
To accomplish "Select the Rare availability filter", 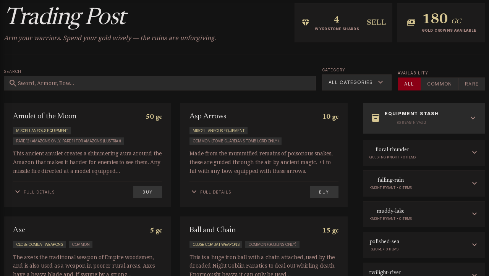I will pos(472,84).
